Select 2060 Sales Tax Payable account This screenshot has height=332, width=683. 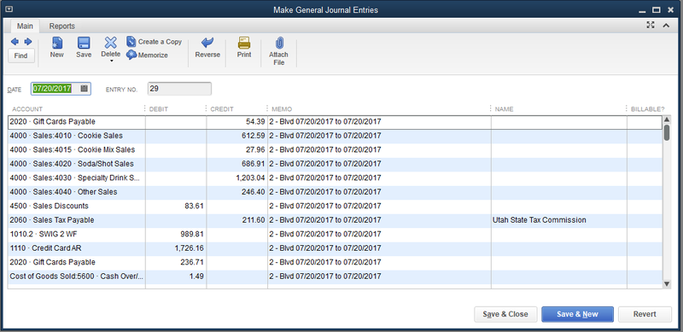(x=77, y=220)
